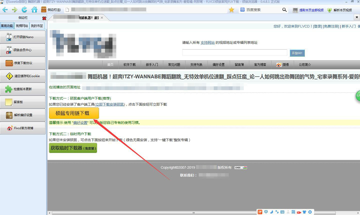The width and height of the screenshot is (360, 215).
Task: Open the 偏好设置 link in the tip line
Action: click(x=80, y=123)
